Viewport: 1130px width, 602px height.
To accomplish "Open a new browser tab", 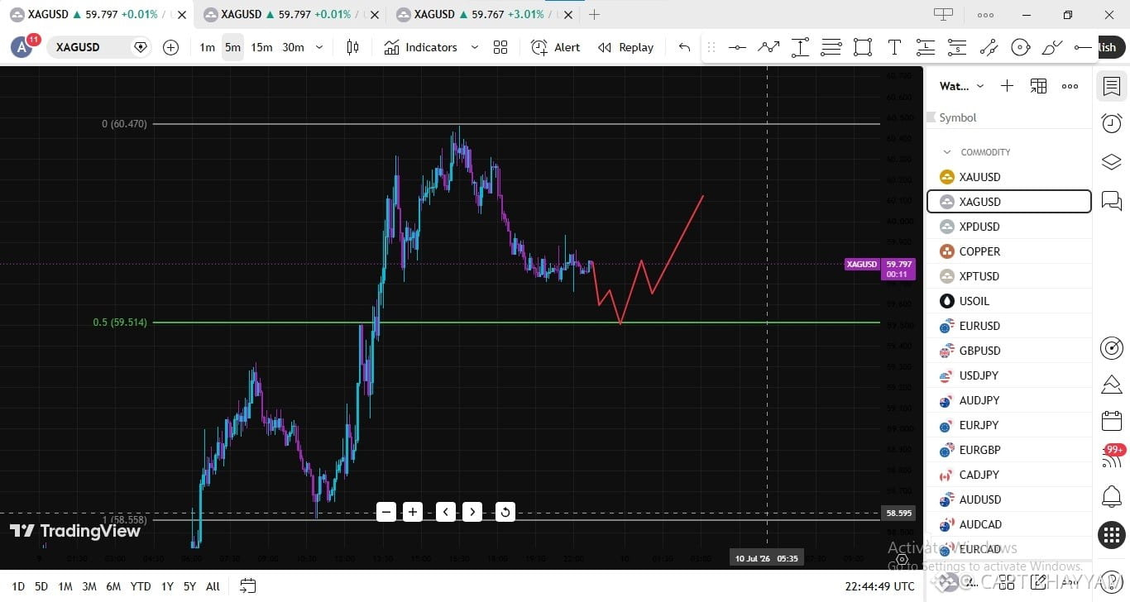I will click(594, 14).
